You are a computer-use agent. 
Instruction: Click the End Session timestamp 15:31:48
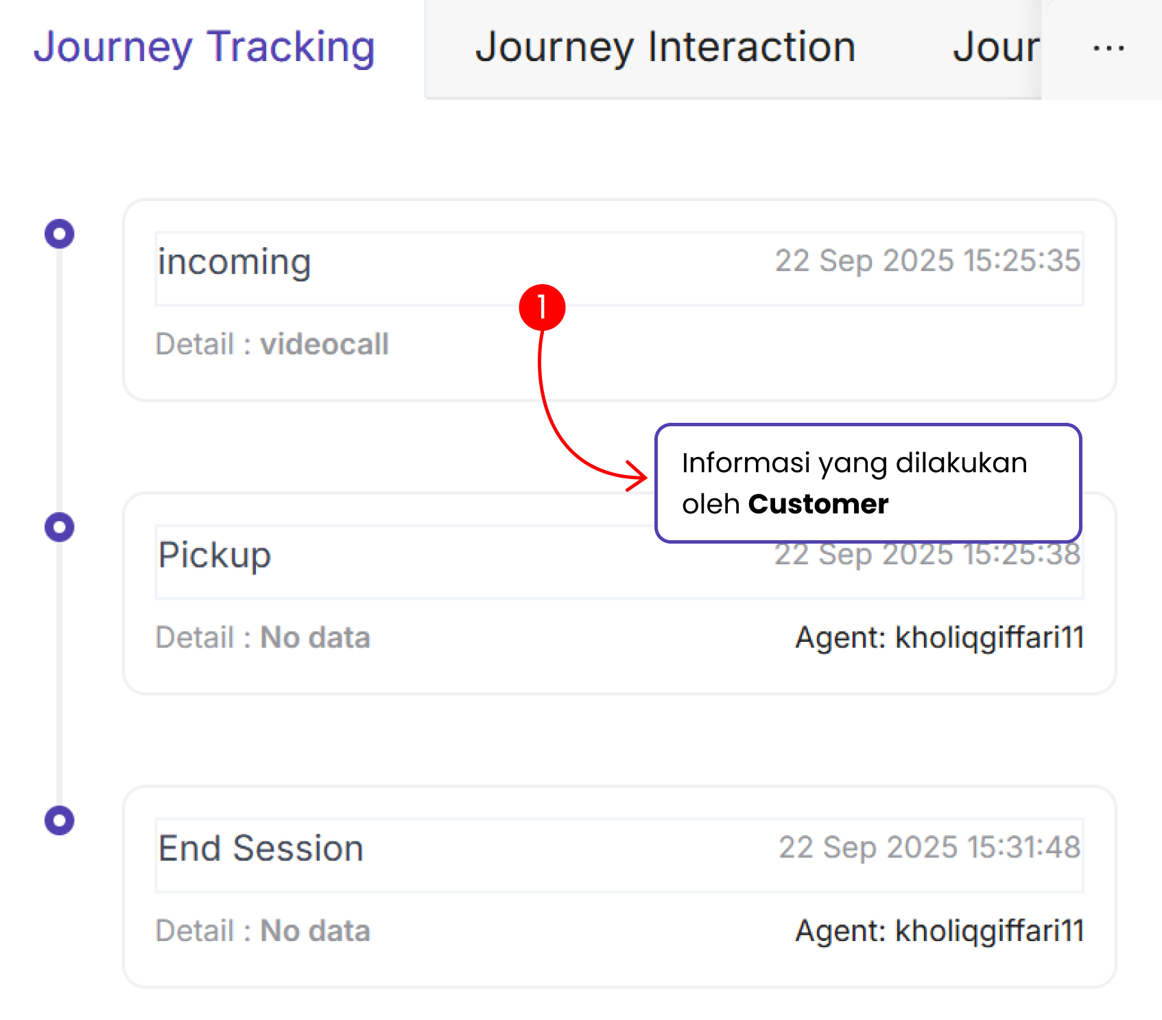click(929, 848)
